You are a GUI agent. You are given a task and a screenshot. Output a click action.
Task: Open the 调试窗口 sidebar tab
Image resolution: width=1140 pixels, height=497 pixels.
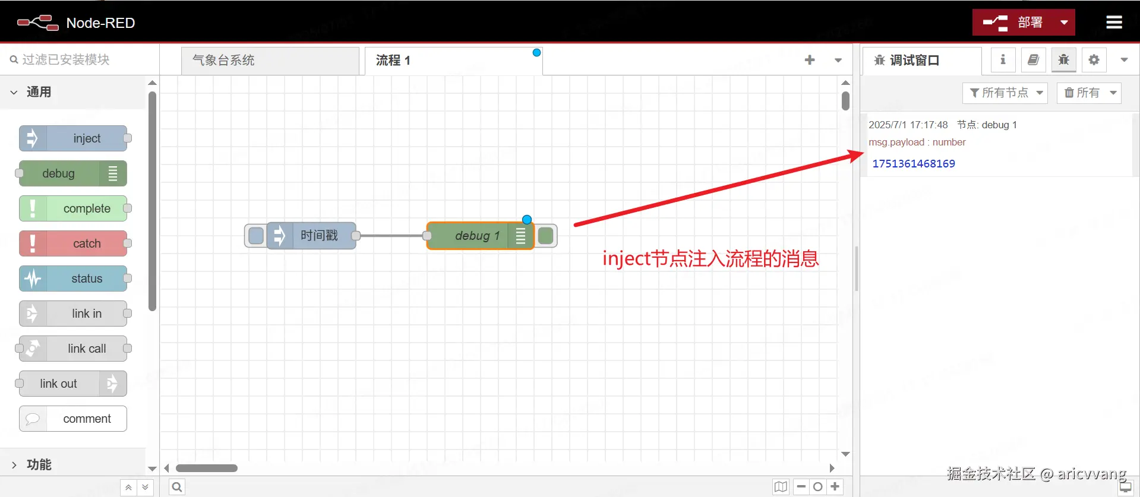[x=921, y=61]
